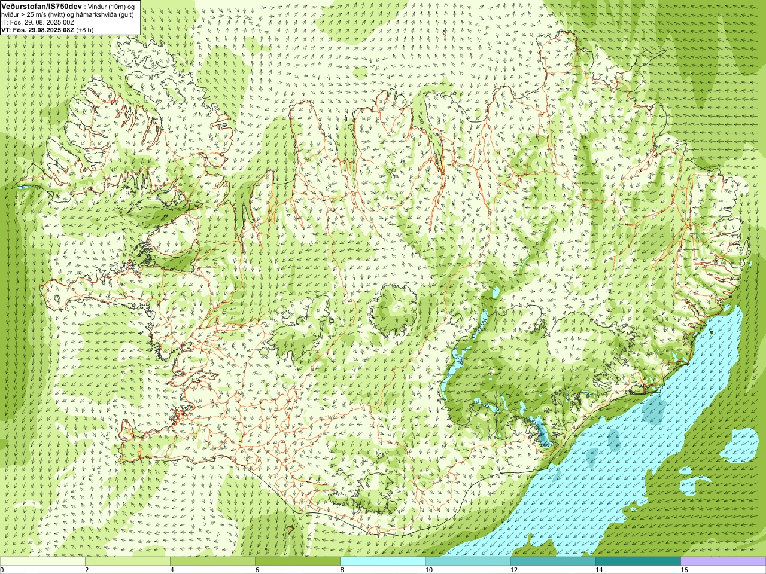Click the lavender band above 16 m/s
The width and height of the screenshot is (766, 574).
pyautogui.click(x=724, y=561)
